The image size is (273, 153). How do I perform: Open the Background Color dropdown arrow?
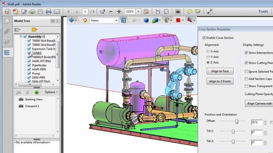183,20
